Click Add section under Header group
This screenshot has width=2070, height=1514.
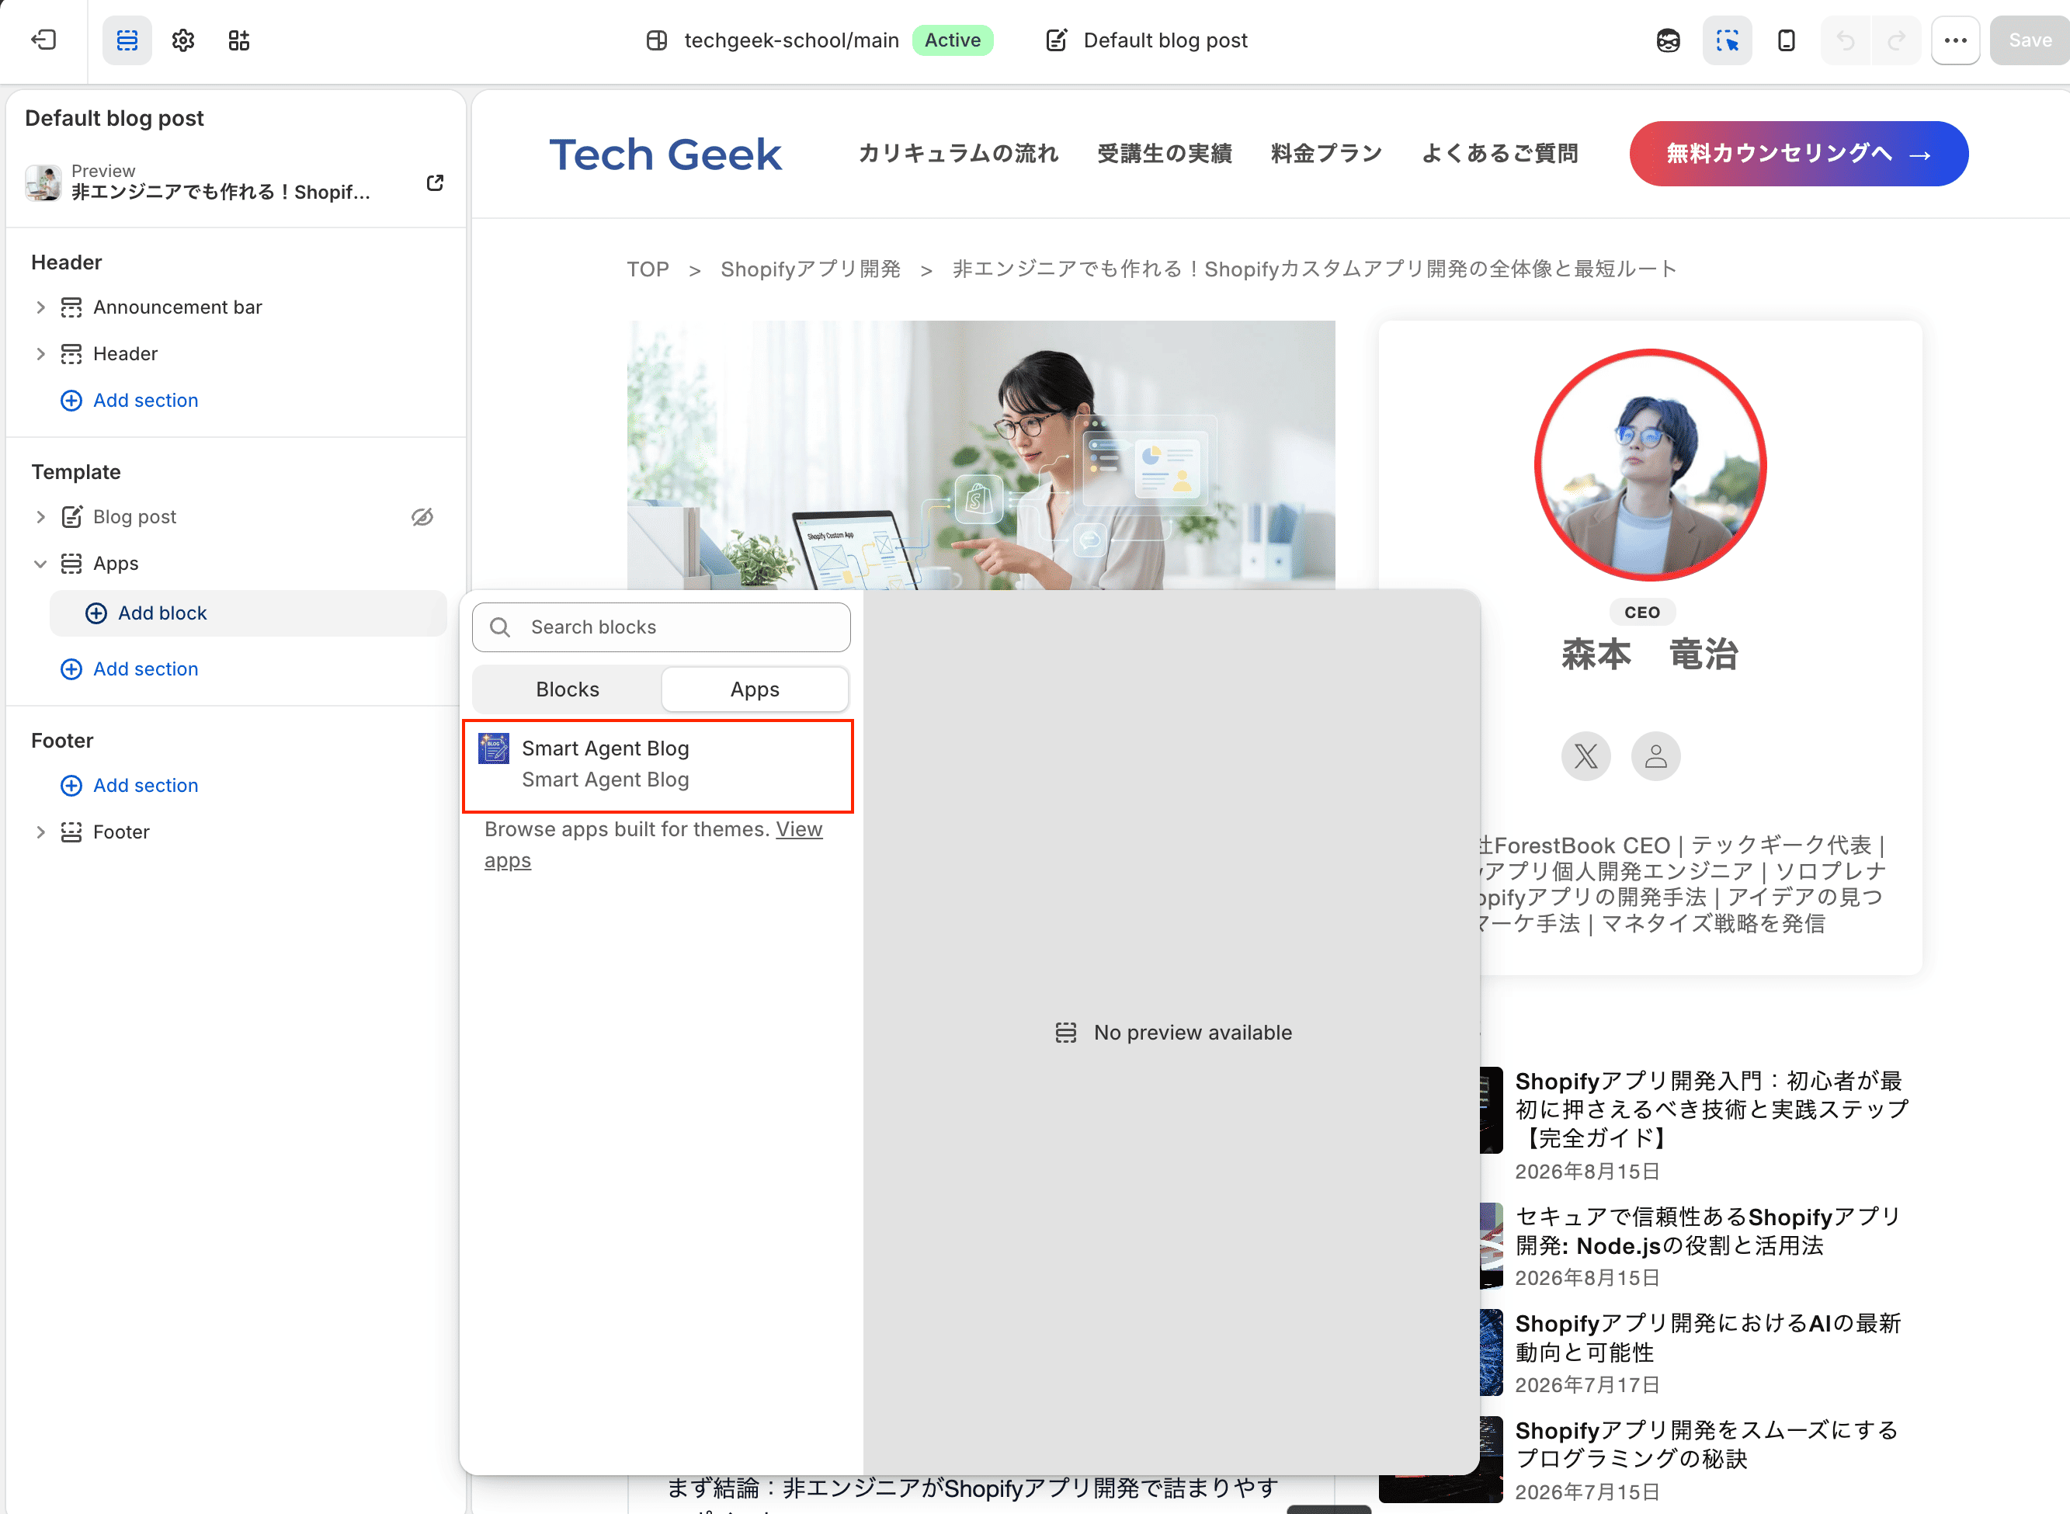click(129, 401)
